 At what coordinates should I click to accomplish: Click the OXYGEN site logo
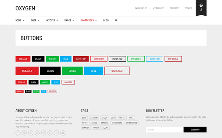tap(25, 8)
